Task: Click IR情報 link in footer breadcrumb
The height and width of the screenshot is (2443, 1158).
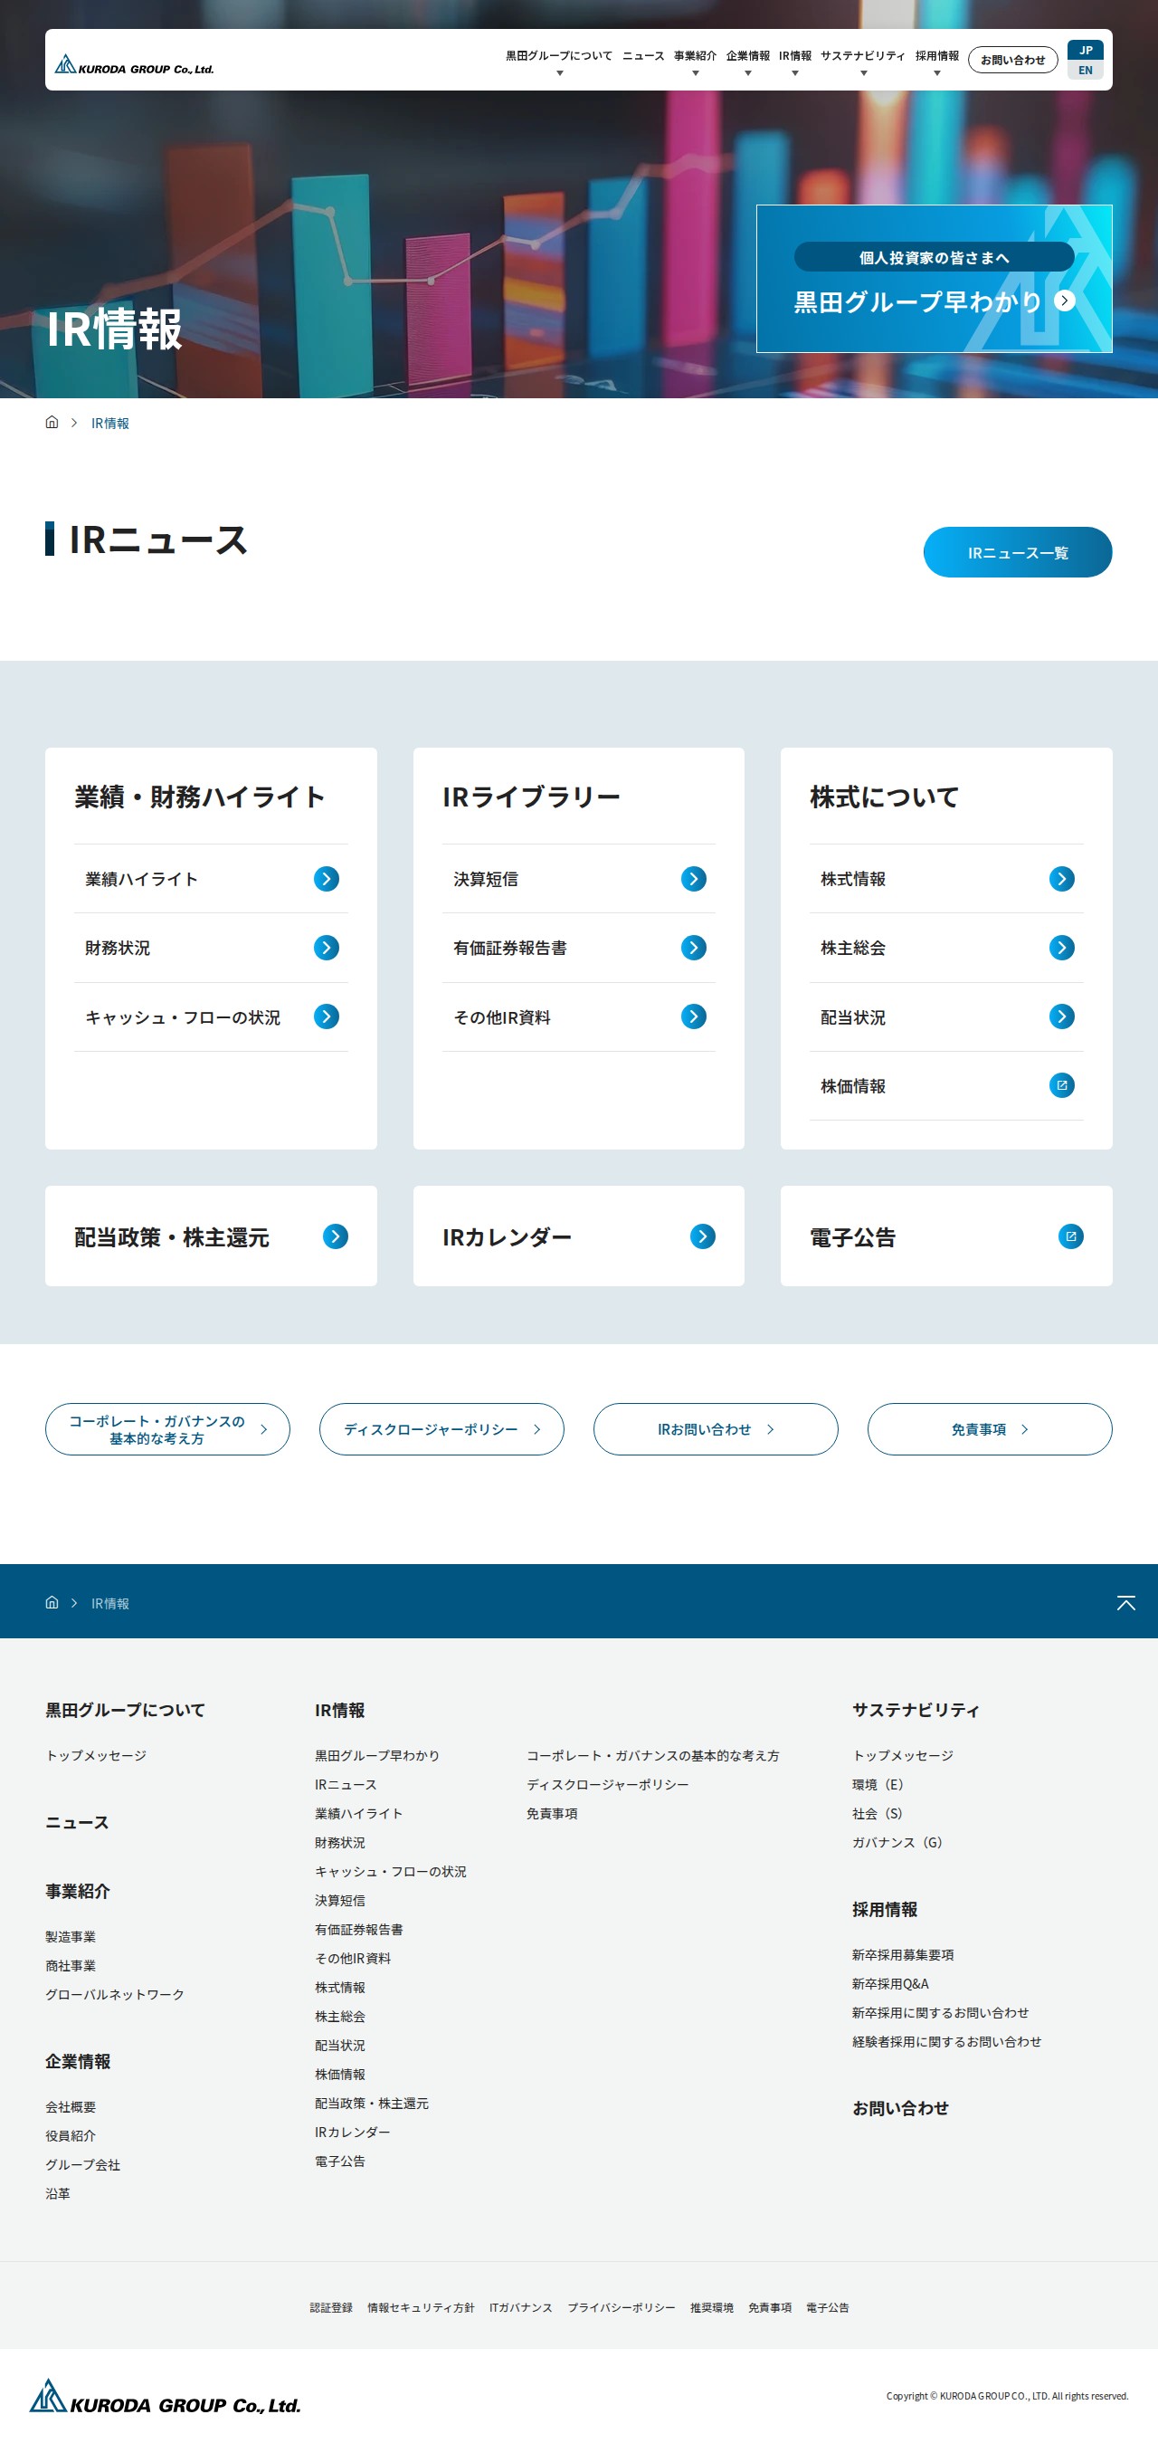Action: (x=110, y=1603)
